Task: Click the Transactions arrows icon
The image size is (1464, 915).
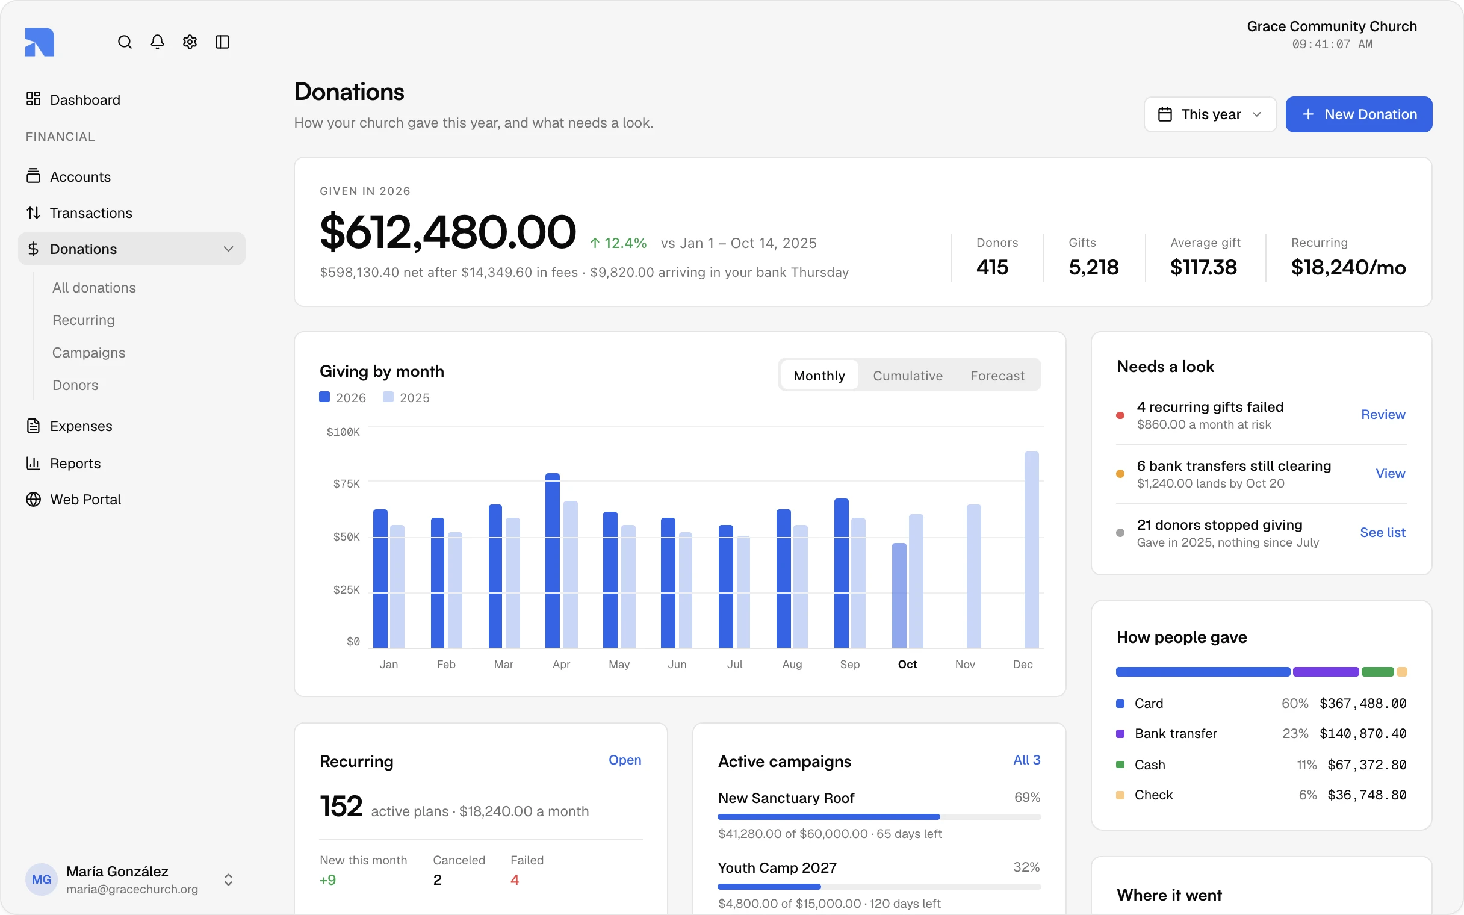Action: click(33, 212)
